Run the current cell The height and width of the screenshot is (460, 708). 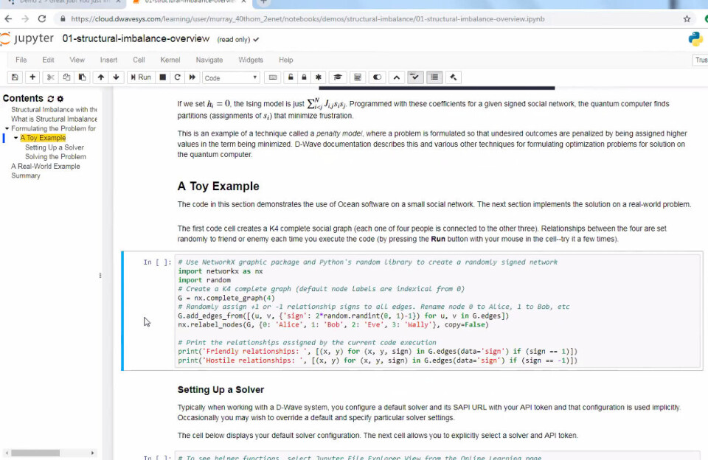coord(141,77)
